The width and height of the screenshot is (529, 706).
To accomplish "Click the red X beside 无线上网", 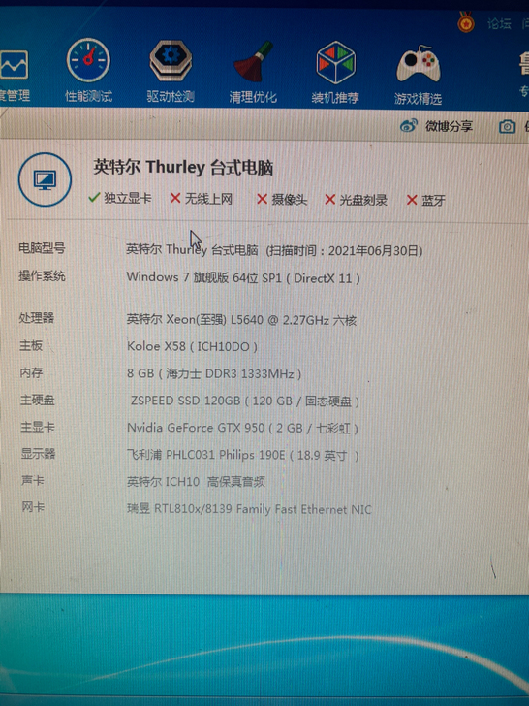I will [175, 198].
